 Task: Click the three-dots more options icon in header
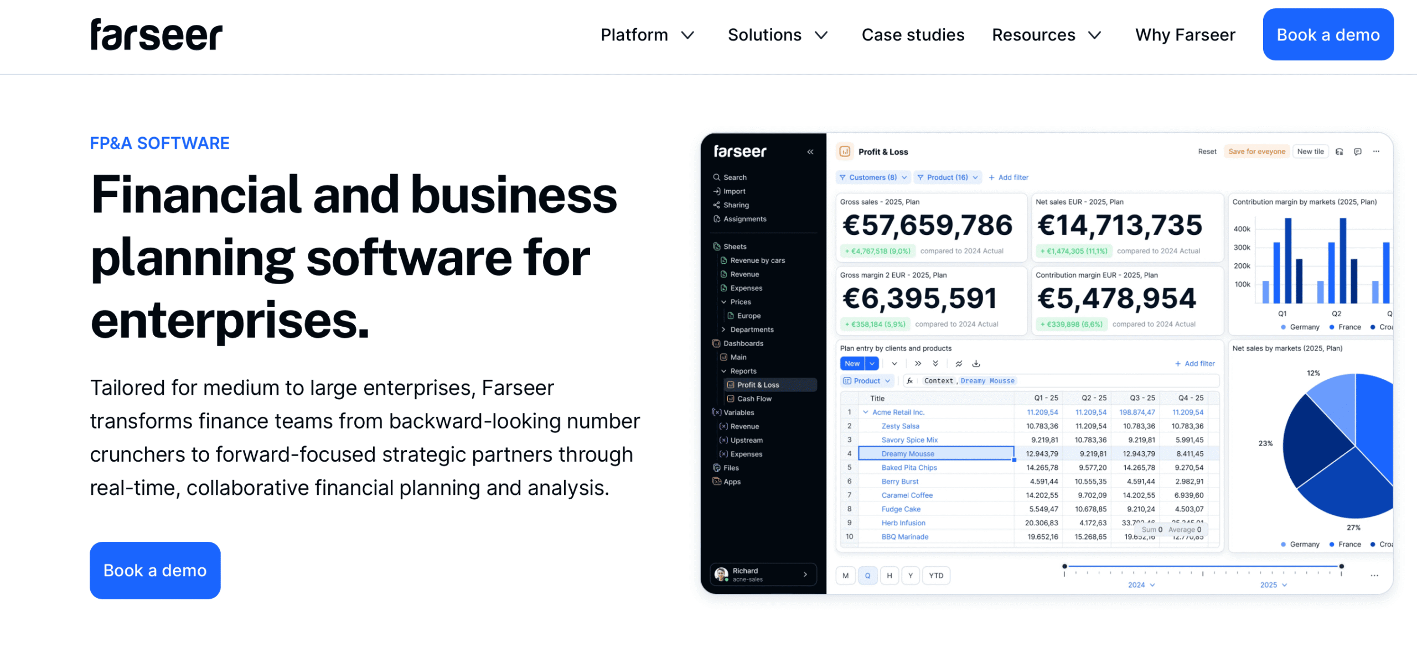[1376, 151]
